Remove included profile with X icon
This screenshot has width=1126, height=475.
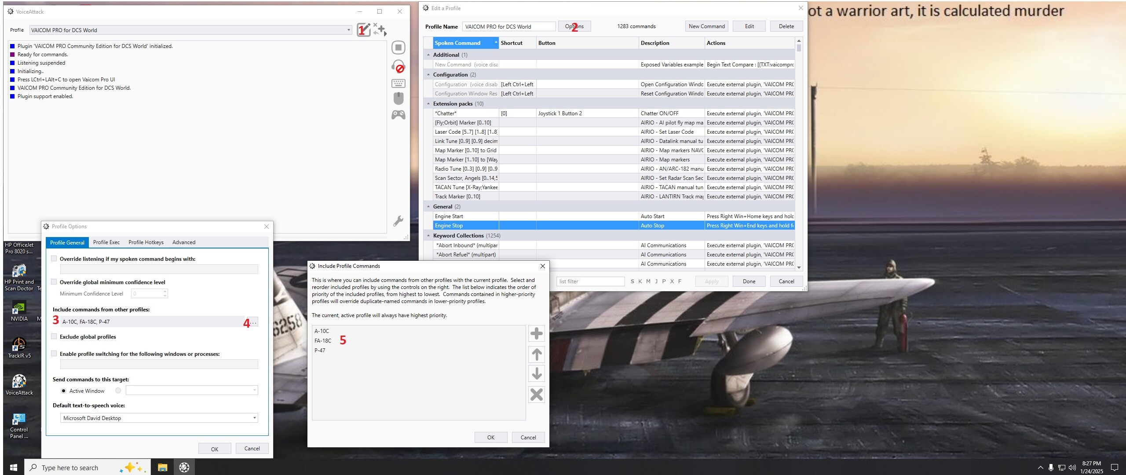[x=537, y=395]
